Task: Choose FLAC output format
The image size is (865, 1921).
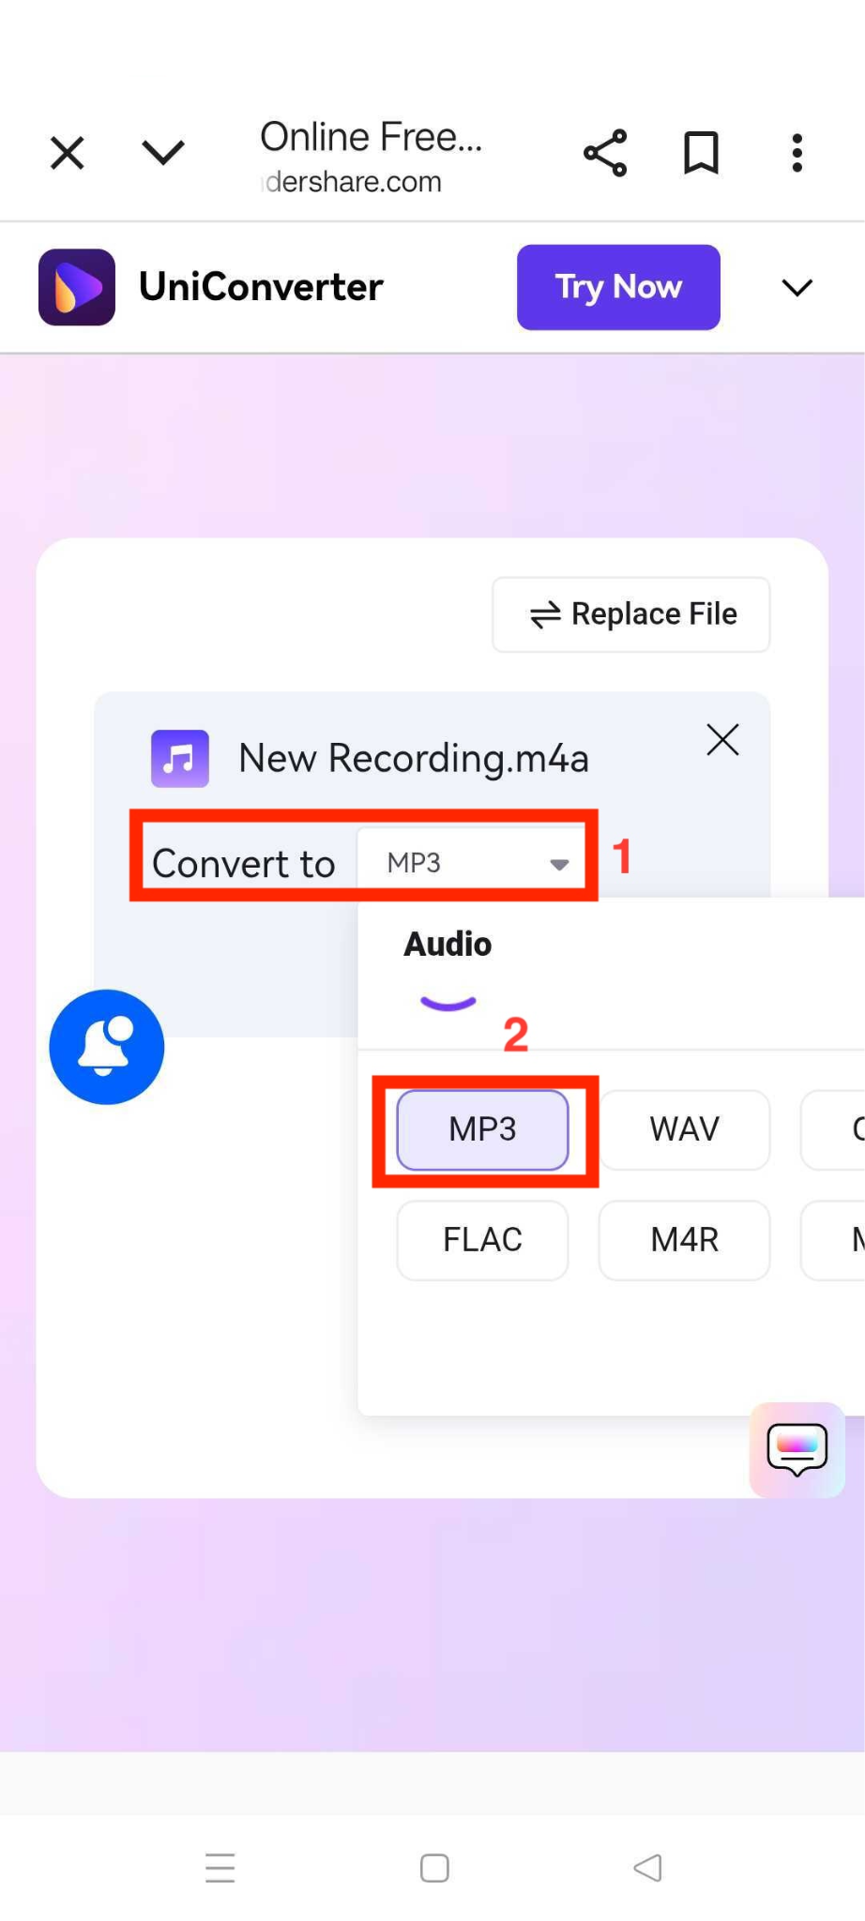Action: click(483, 1240)
